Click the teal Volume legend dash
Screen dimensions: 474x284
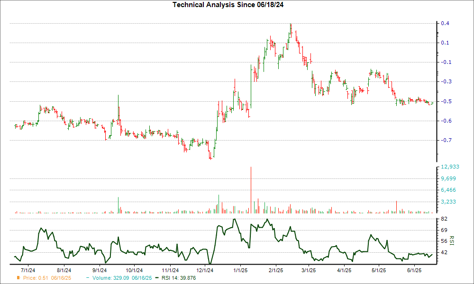point(88,278)
